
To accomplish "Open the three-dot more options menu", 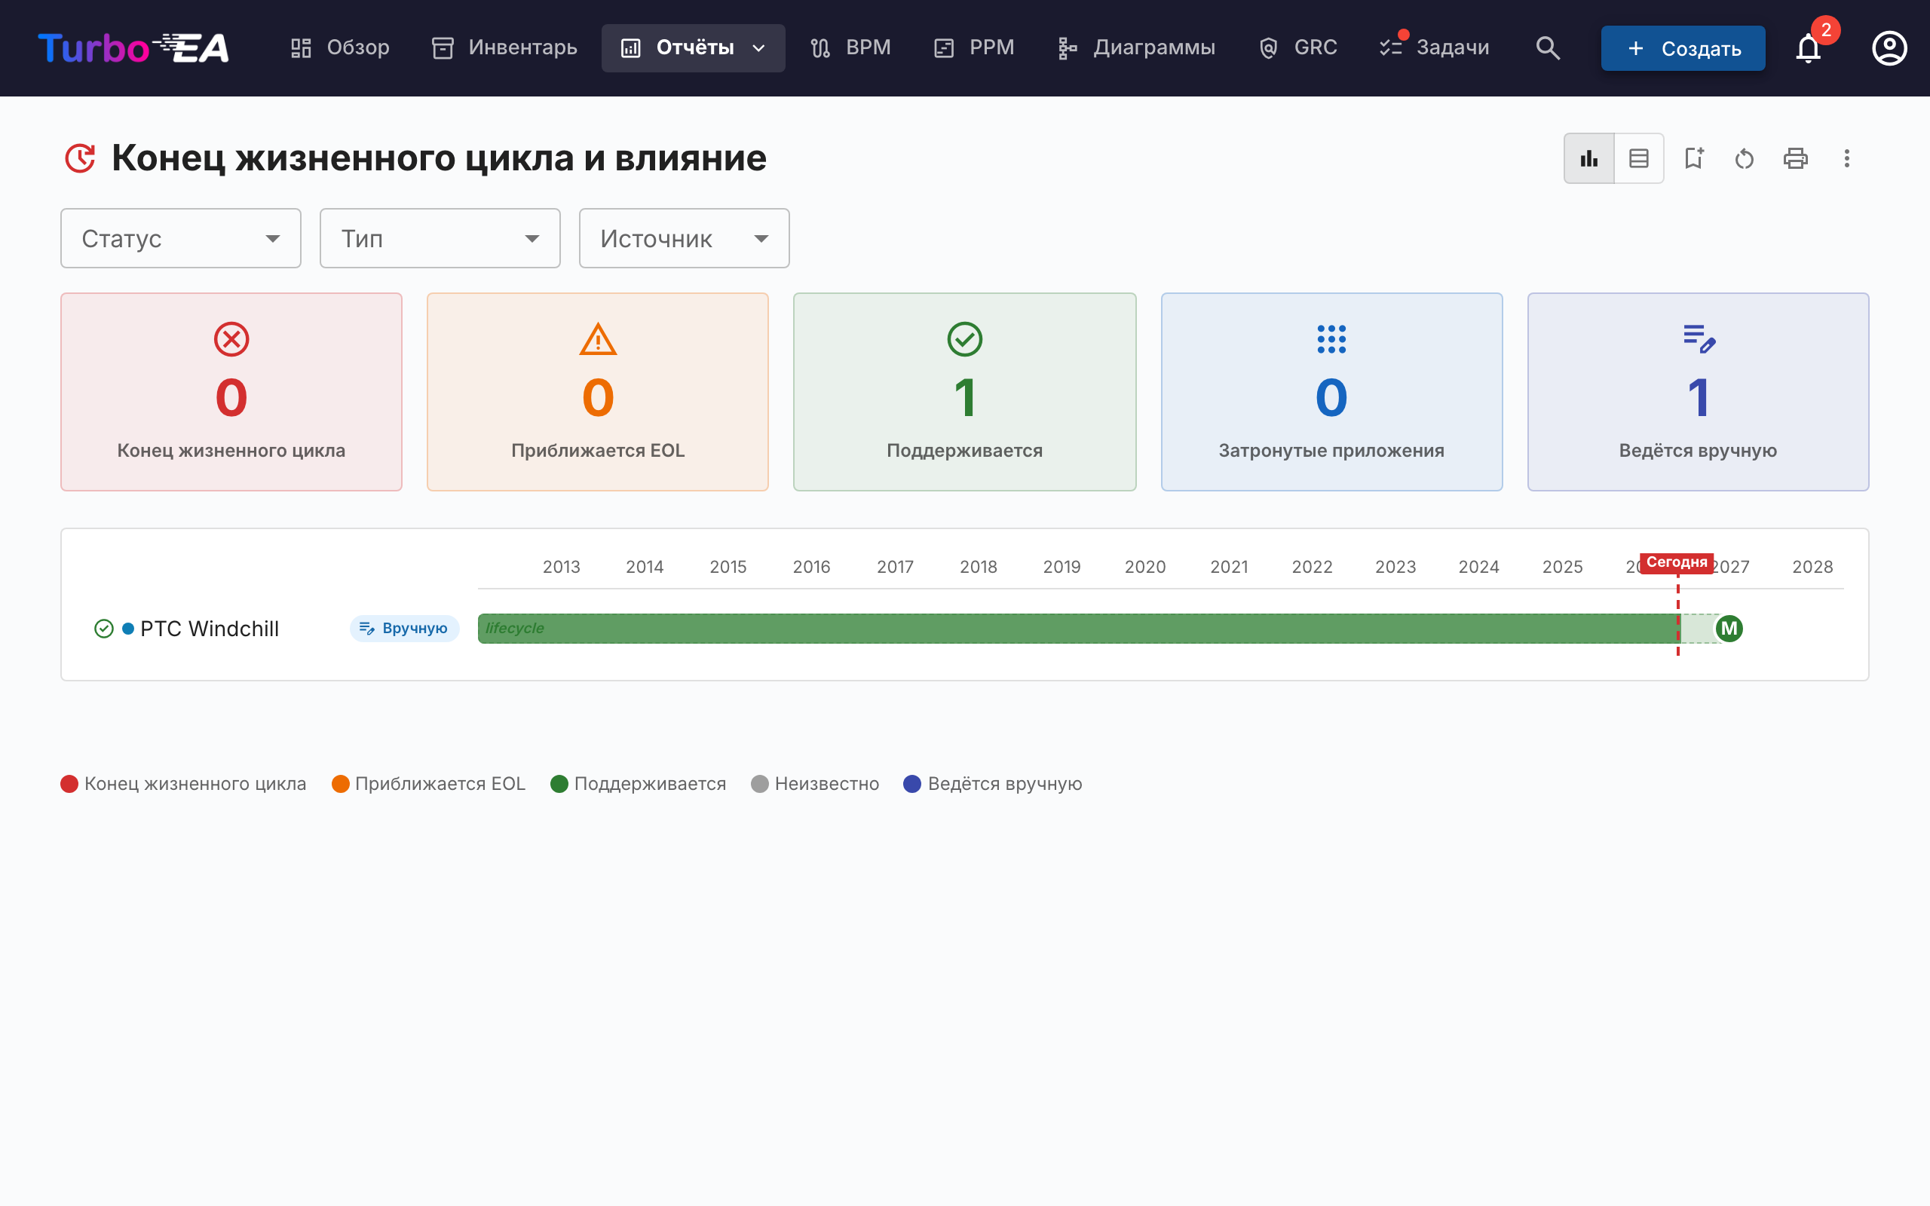I will 1846,158.
